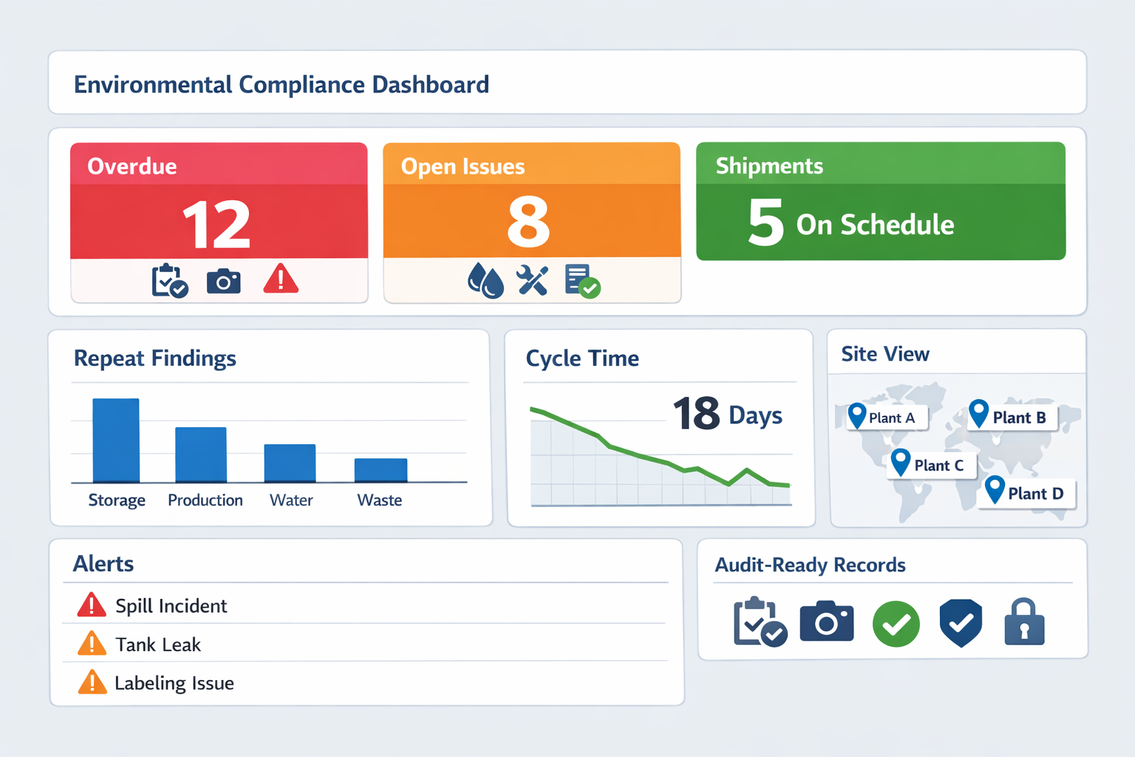Screen dimensions: 1135x757
Task: Click the Storage bar in Repeat Findings
Action: point(116,441)
